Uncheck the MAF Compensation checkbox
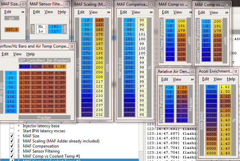240x161 pixels. [x=12, y=146]
